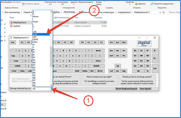The height and width of the screenshot is (118, 181).
Task: Click the ПРОГРАМЫ breadcrumb in address bar
Action: point(69,12)
